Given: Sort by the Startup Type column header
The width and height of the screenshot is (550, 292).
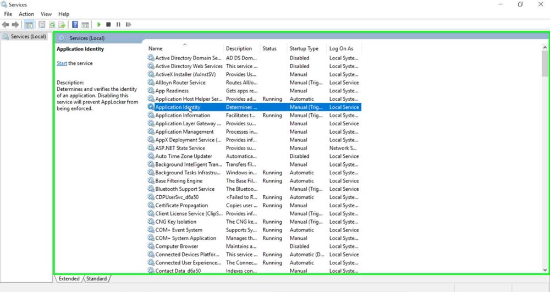Looking at the screenshot, I should (x=304, y=48).
